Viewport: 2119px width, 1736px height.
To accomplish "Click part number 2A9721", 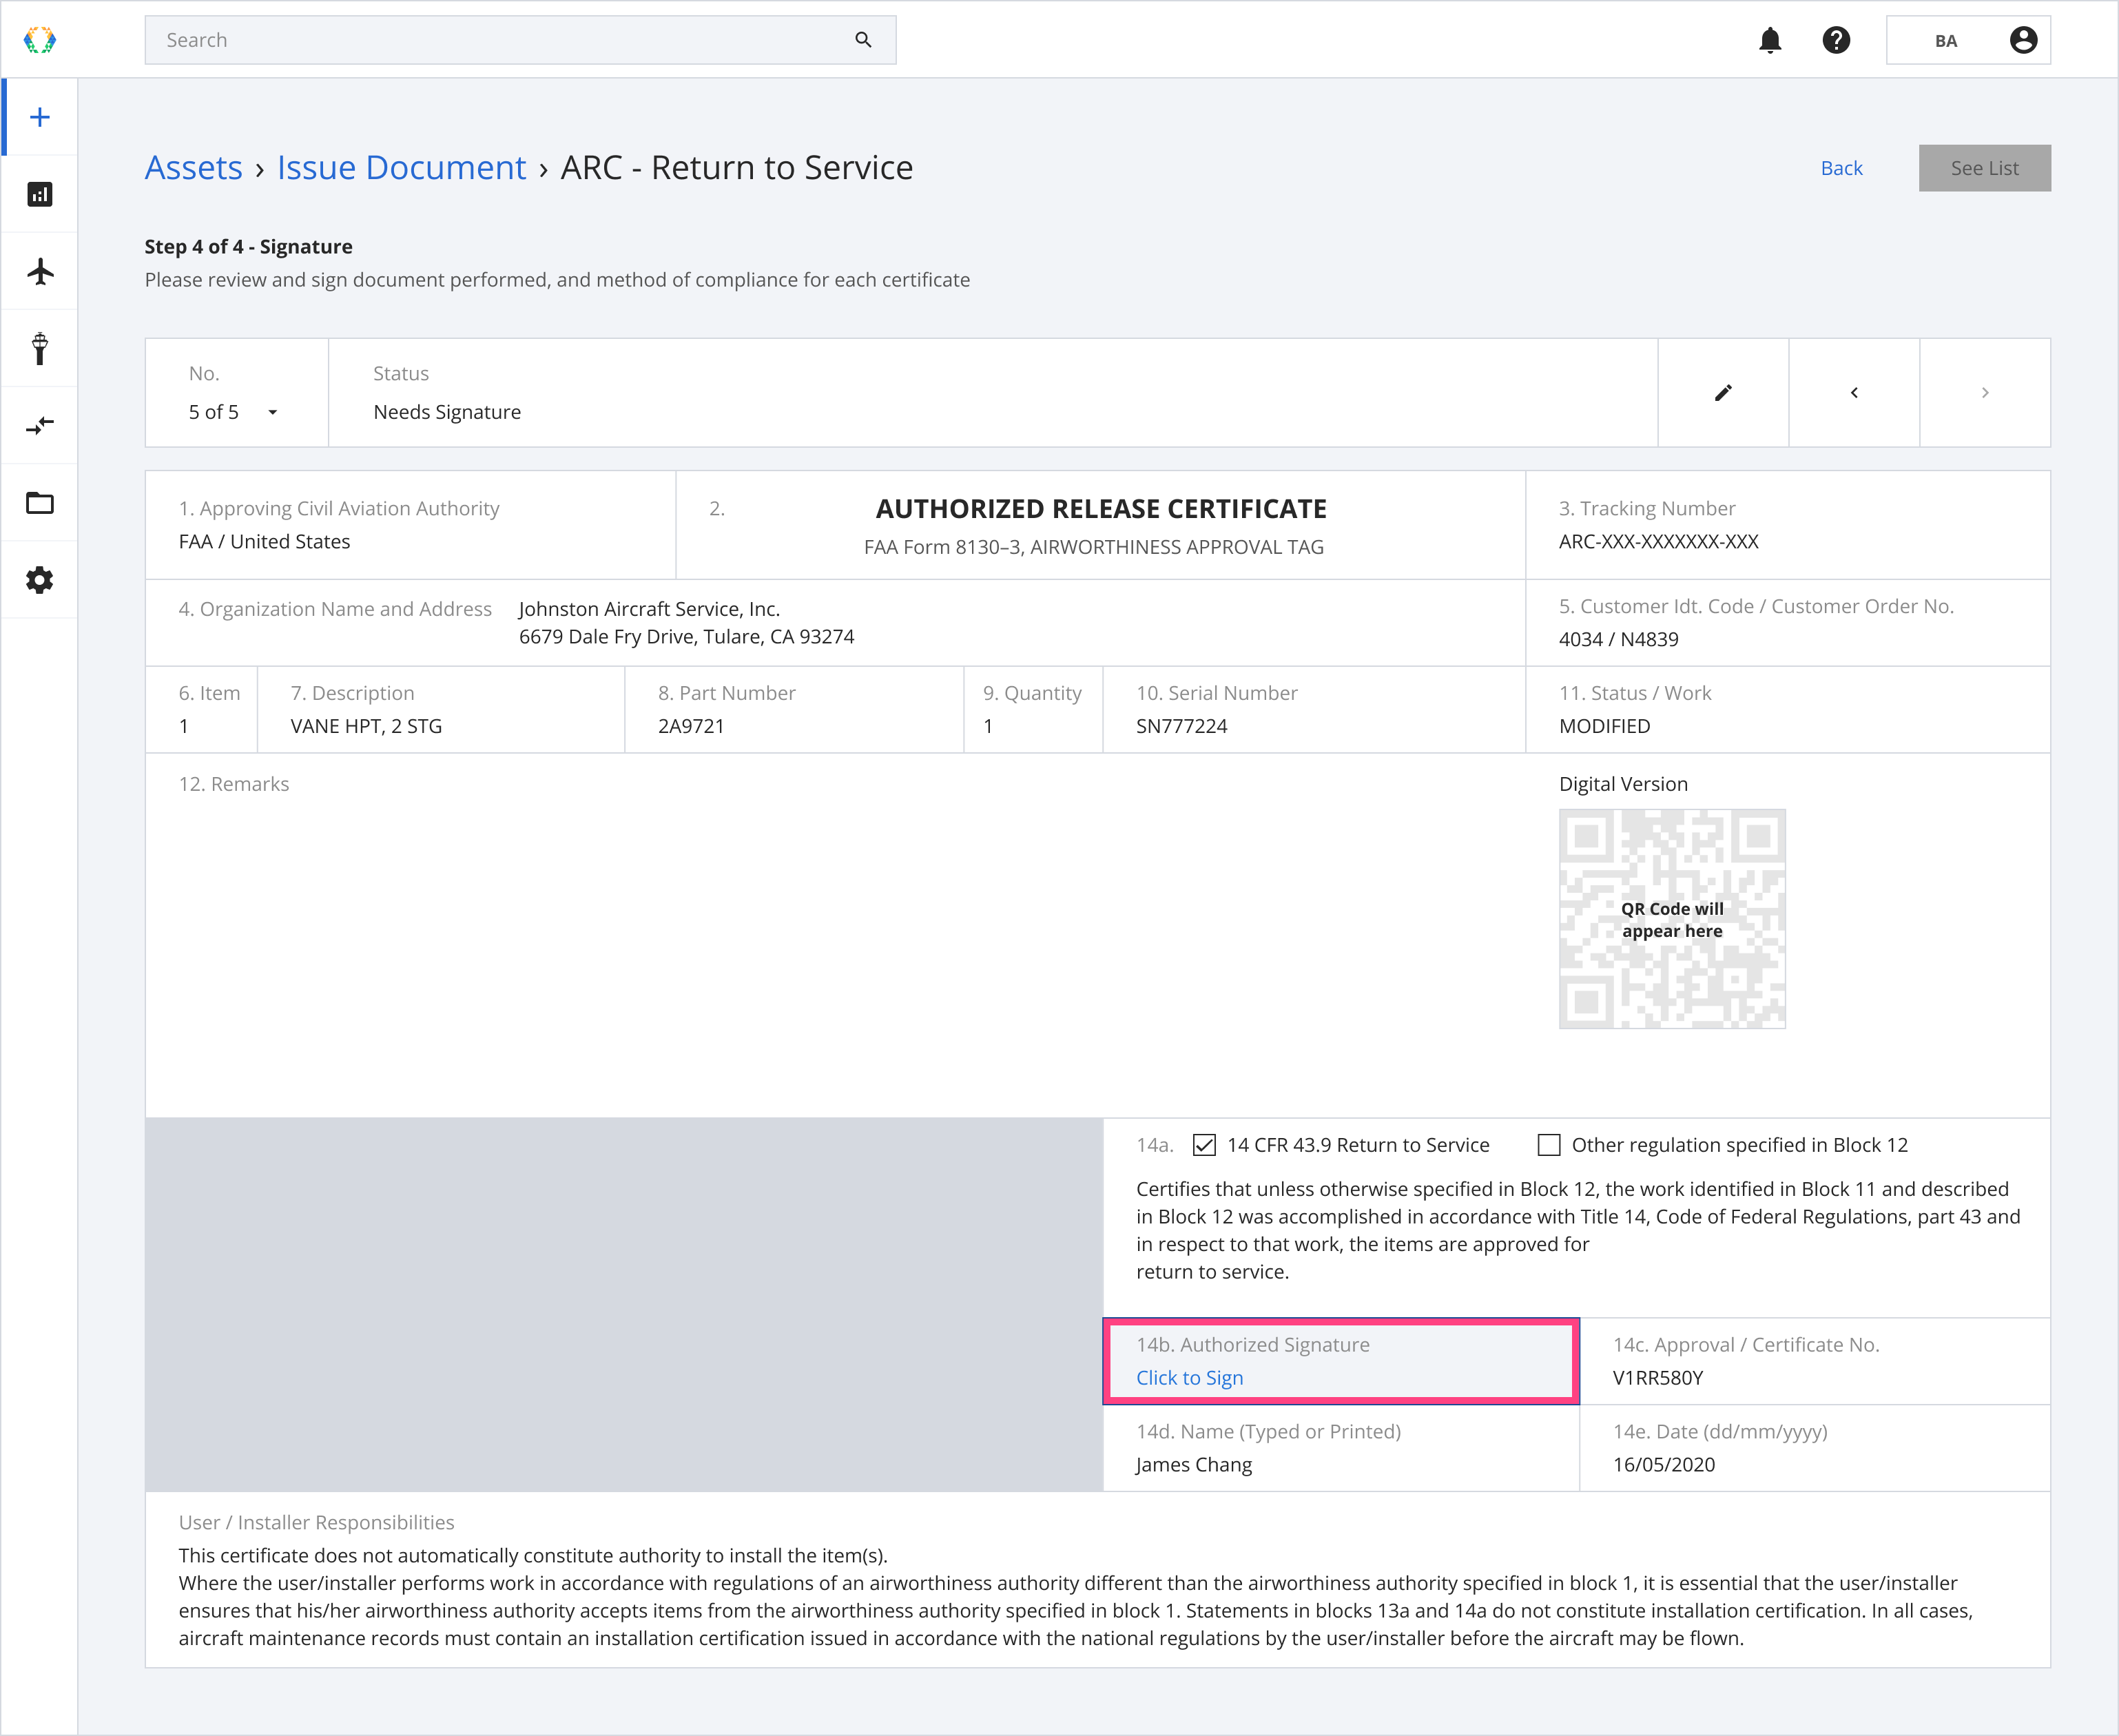I will coord(691,726).
